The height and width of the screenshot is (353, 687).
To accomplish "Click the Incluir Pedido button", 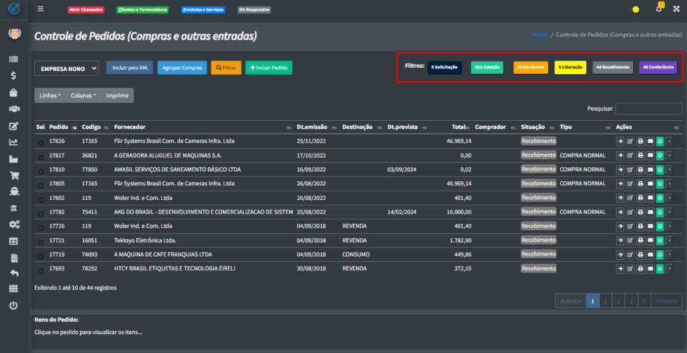I will coord(268,68).
